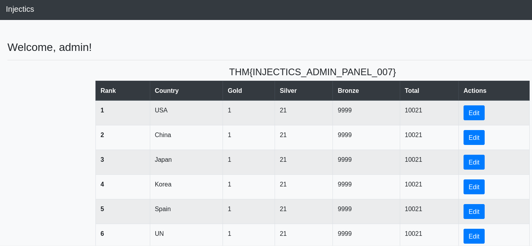Viewport: 532px width, 246px height.
Task: Select the Actions column header
Action: point(494,90)
